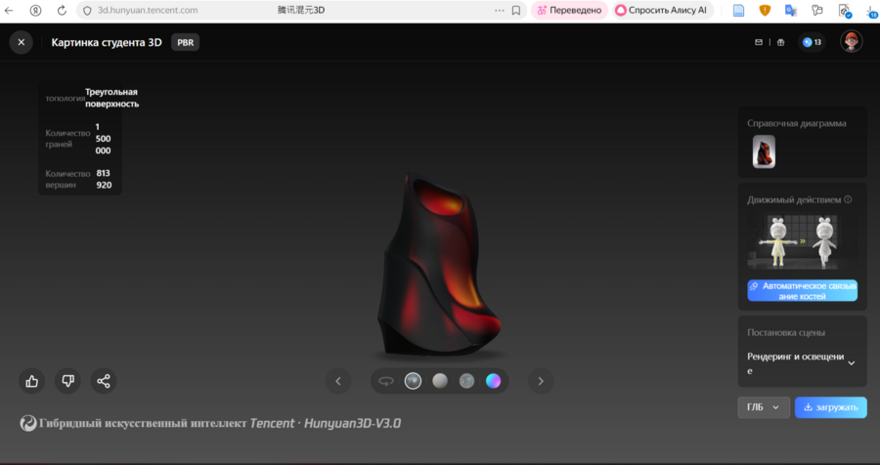Click the automatic bone binding button
This screenshot has height=465, width=880.
pos(802,290)
